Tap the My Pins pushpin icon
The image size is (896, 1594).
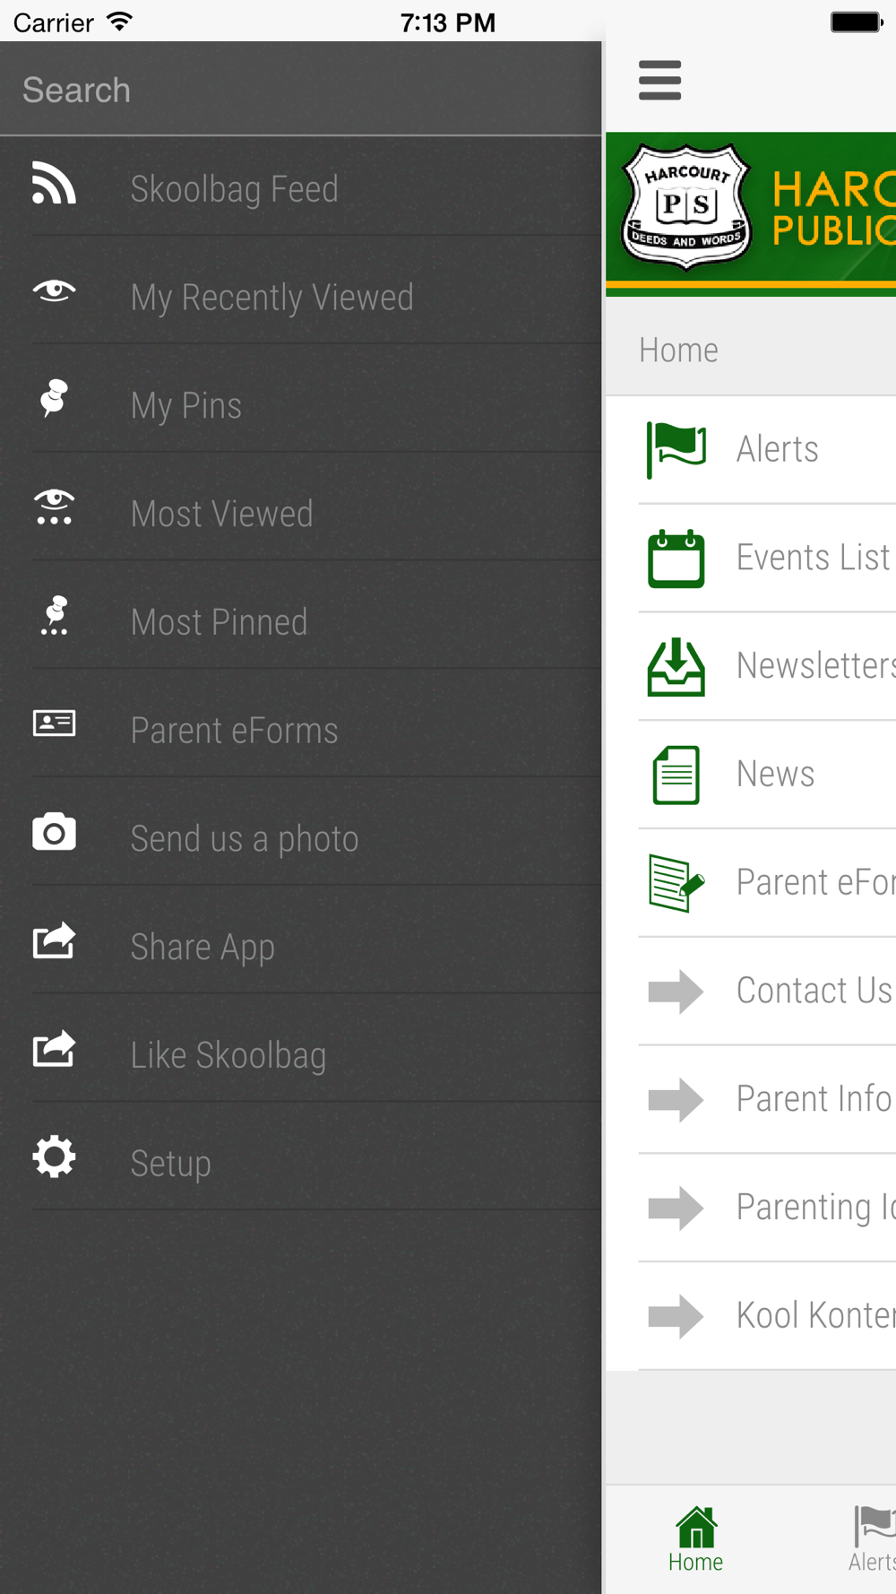[x=54, y=398]
